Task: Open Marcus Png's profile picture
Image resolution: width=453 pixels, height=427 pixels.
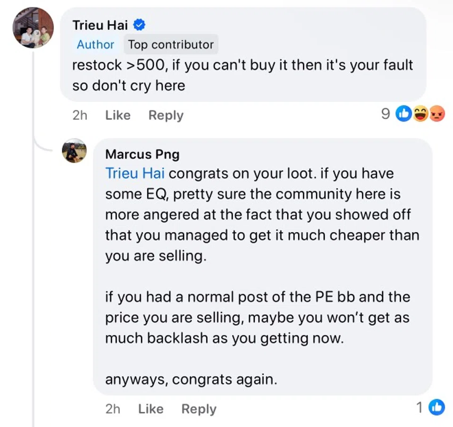Action: (75, 151)
